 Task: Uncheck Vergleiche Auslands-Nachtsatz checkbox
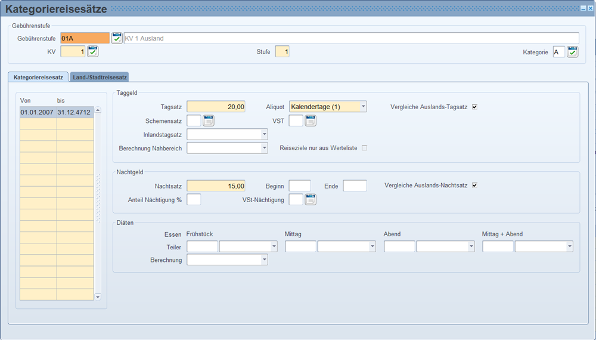(475, 186)
